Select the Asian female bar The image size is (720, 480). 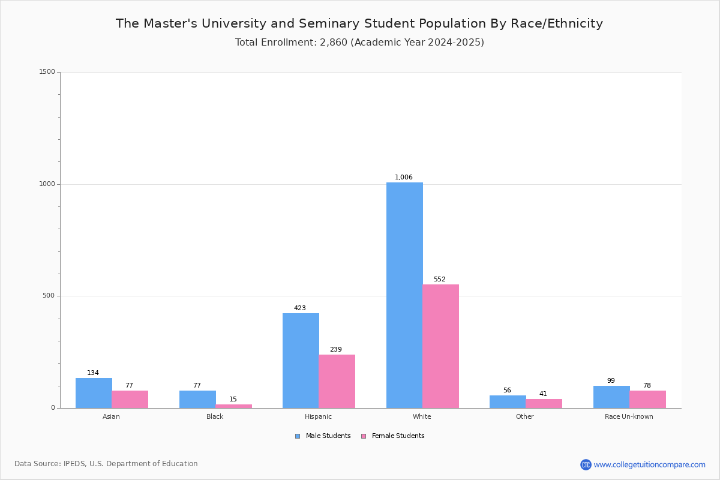(x=130, y=400)
